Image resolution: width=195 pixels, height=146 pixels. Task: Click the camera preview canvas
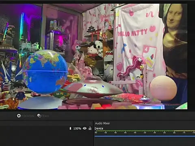click(94, 56)
